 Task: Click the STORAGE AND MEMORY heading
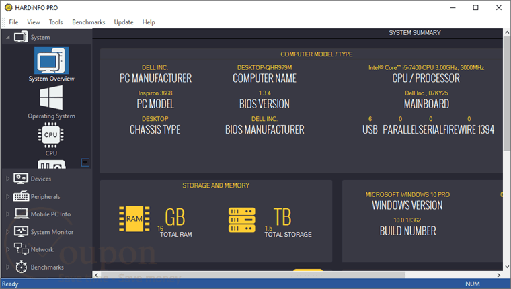[x=216, y=185]
